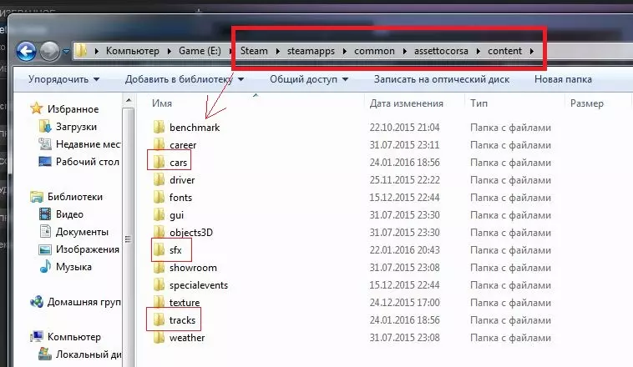Select the content breadcrumb segment
The height and width of the screenshot is (367, 633).
coord(504,51)
